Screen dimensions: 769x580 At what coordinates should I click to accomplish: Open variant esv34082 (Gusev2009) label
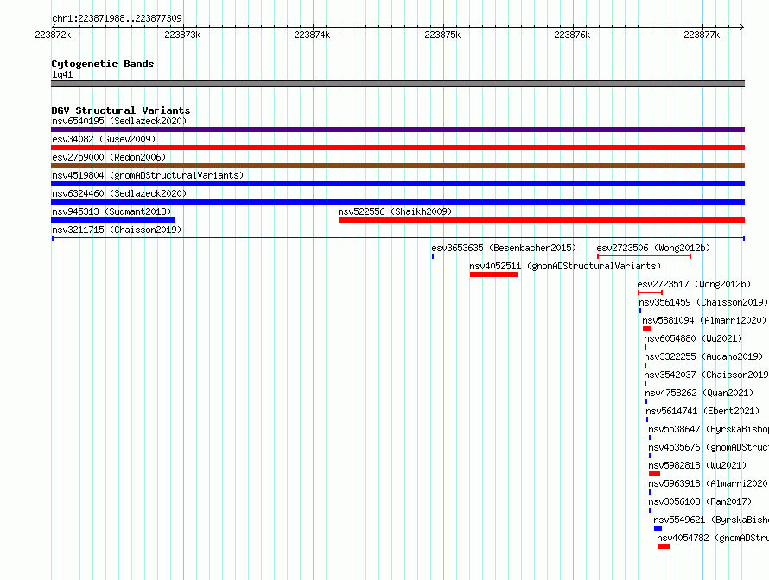(104, 139)
